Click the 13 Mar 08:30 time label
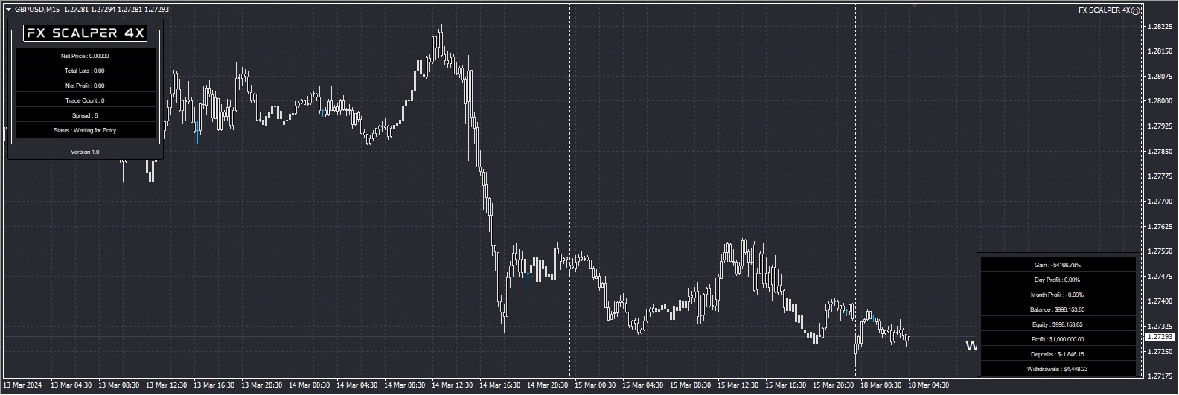The image size is (1179, 395). [119, 385]
